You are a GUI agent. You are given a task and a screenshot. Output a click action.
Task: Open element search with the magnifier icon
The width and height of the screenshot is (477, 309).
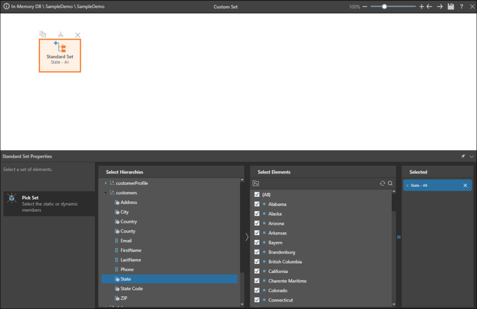(x=390, y=183)
